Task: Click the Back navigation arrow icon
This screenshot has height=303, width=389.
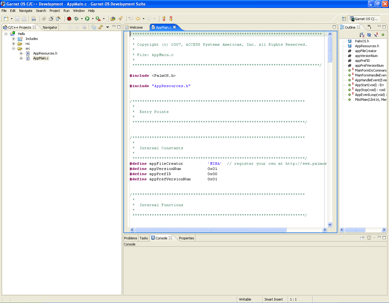Action: tap(138, 19)
